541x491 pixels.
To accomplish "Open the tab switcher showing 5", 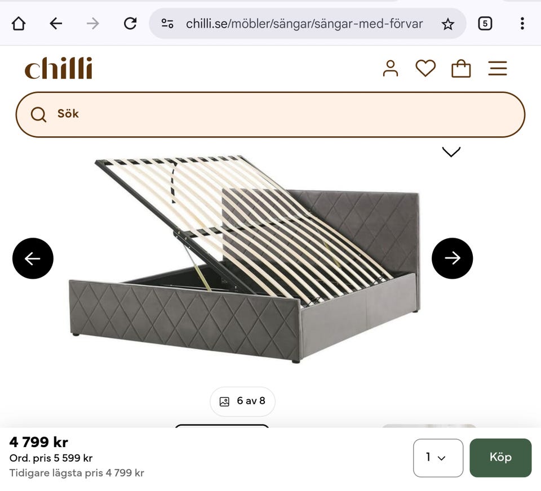I will 485,24.
